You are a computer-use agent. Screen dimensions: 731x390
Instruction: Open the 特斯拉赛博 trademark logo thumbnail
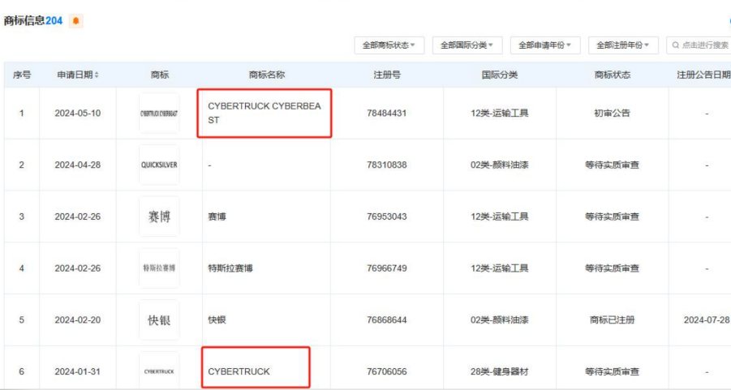click(x=159, y=268)
